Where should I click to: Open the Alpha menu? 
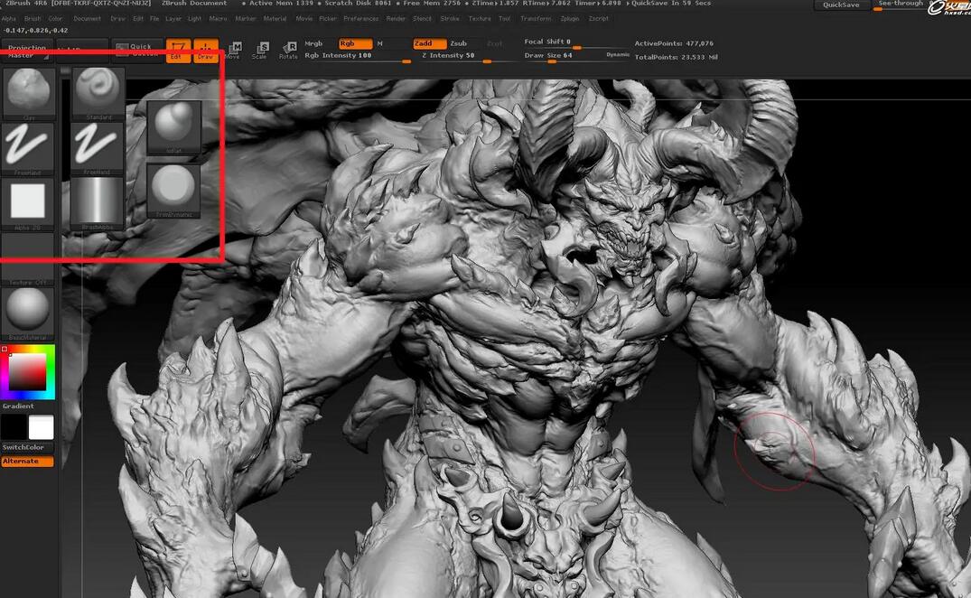click(9, 19)
